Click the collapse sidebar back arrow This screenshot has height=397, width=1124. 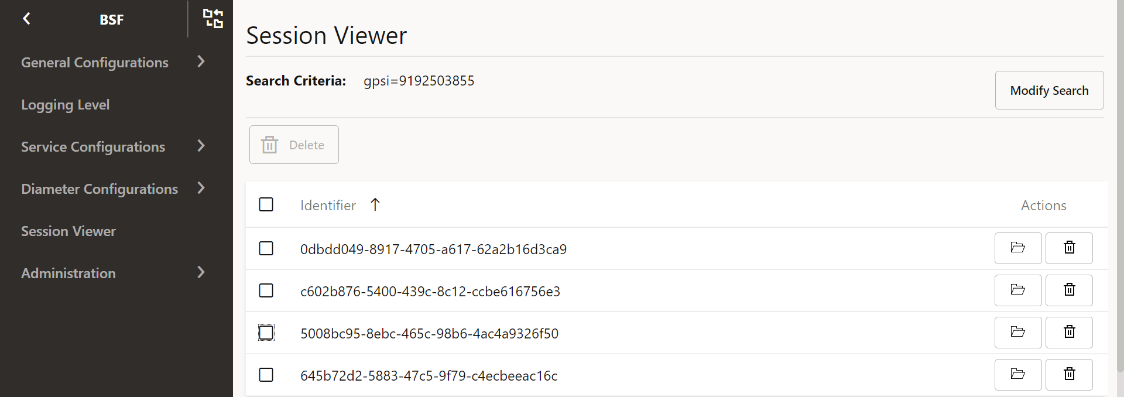26,18
